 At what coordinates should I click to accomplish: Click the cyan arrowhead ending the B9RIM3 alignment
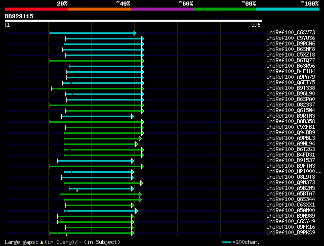point(133,117)
